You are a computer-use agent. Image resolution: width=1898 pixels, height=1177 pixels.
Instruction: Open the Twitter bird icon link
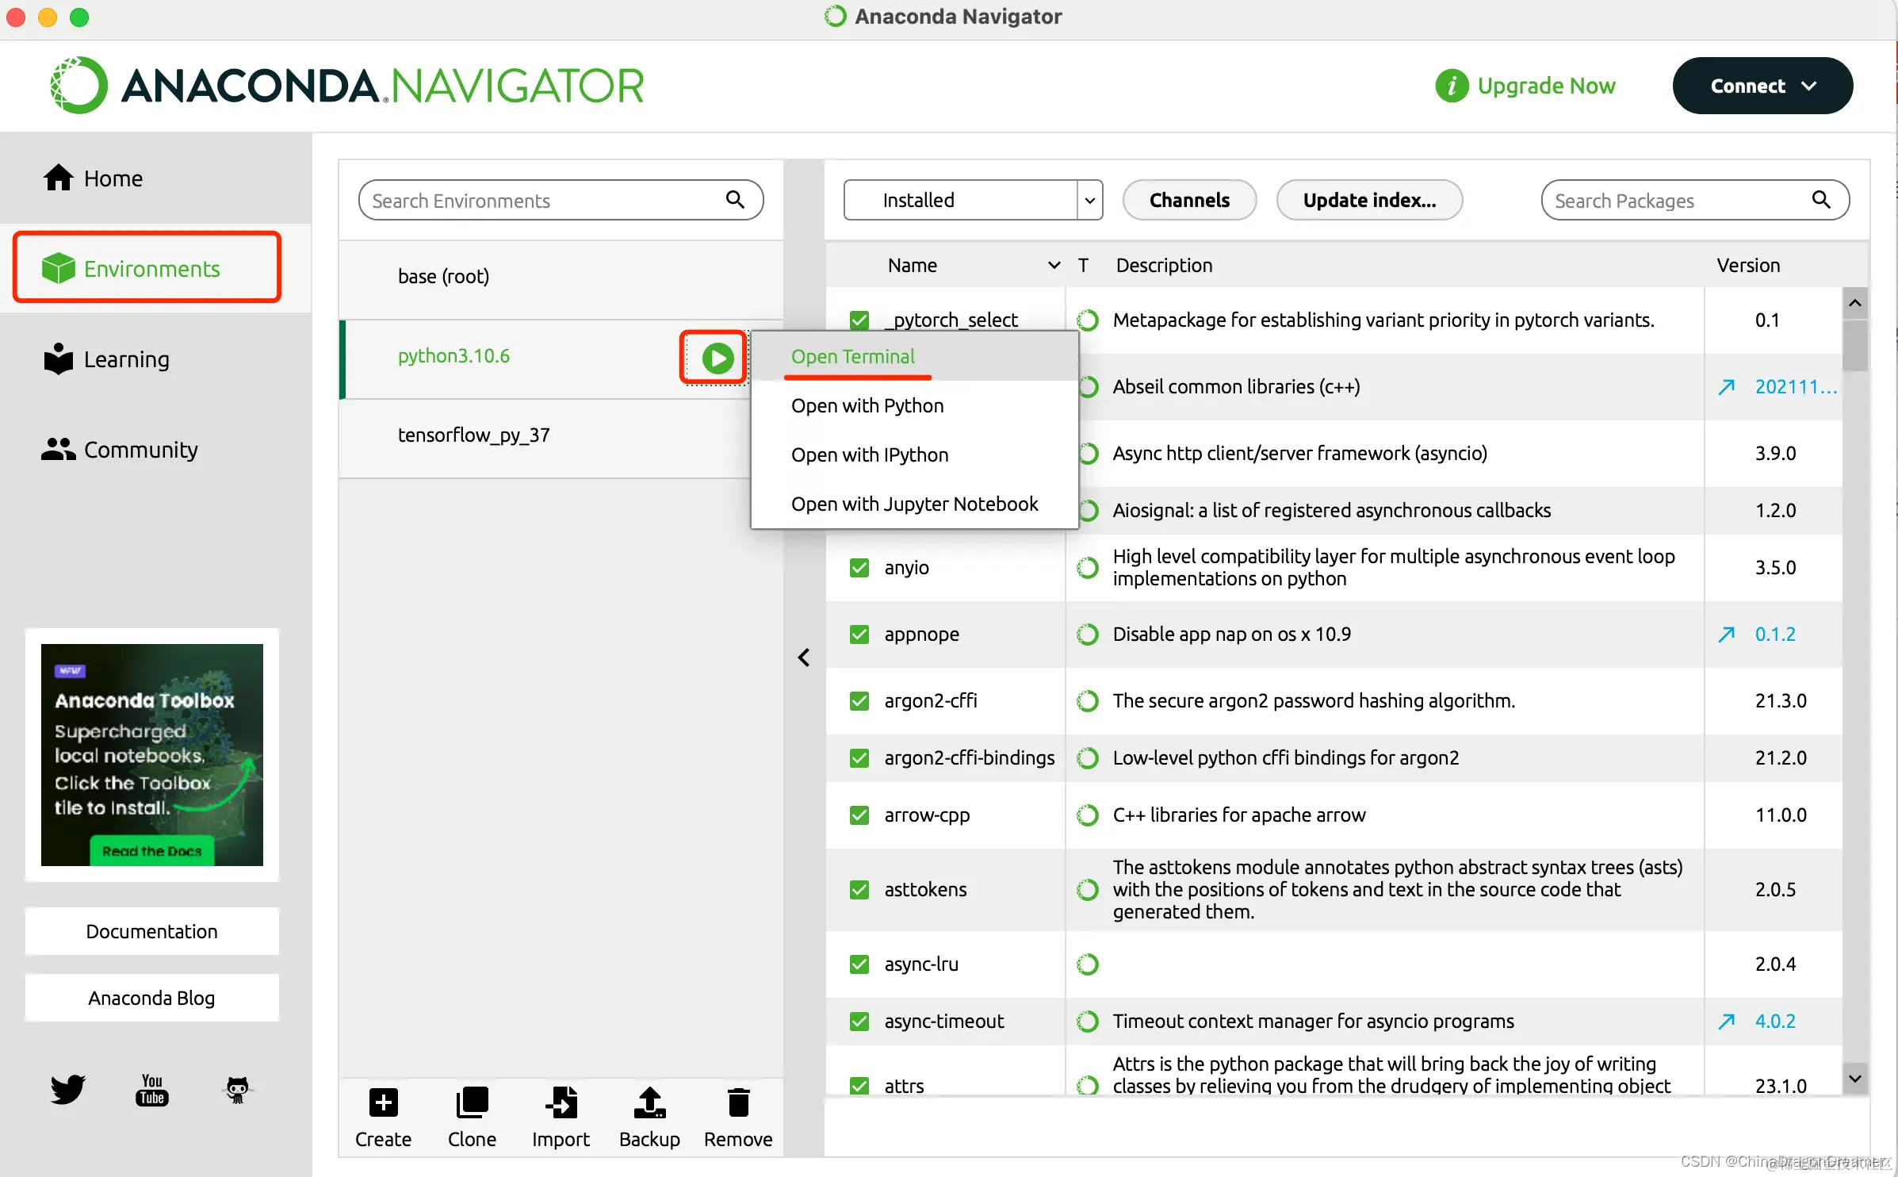pos(67,1089)
